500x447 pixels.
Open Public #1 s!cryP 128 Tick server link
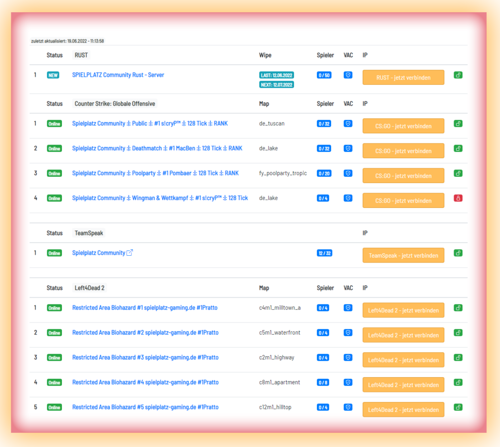click(150, 123)
